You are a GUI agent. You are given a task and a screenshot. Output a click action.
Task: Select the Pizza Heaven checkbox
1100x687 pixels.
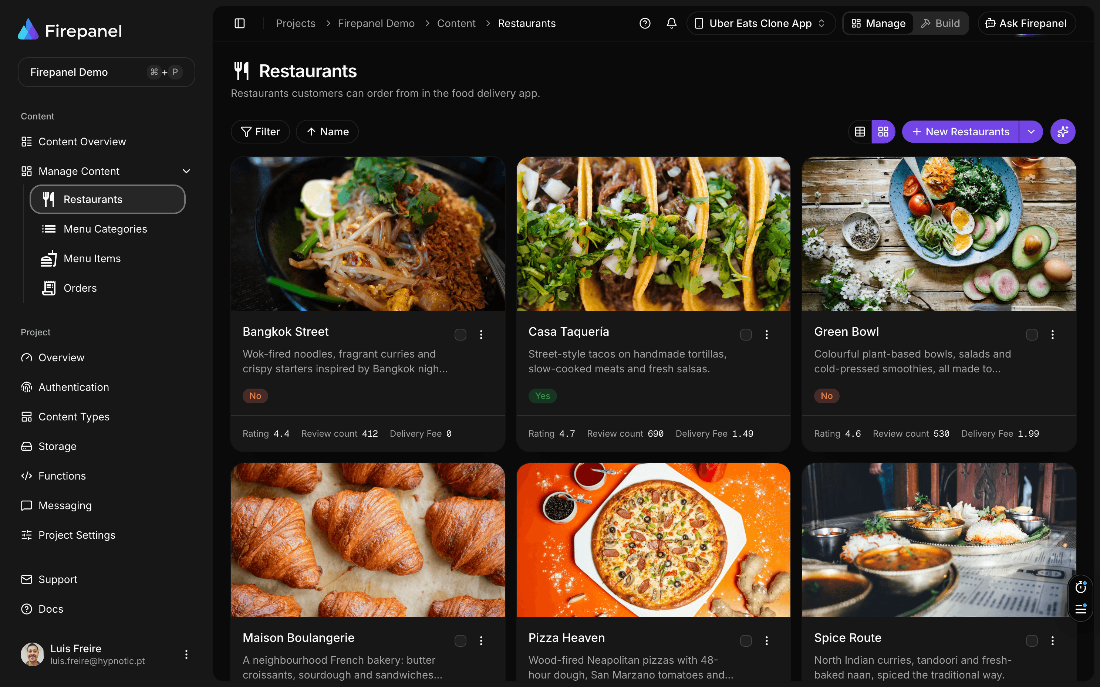[746, 641]
